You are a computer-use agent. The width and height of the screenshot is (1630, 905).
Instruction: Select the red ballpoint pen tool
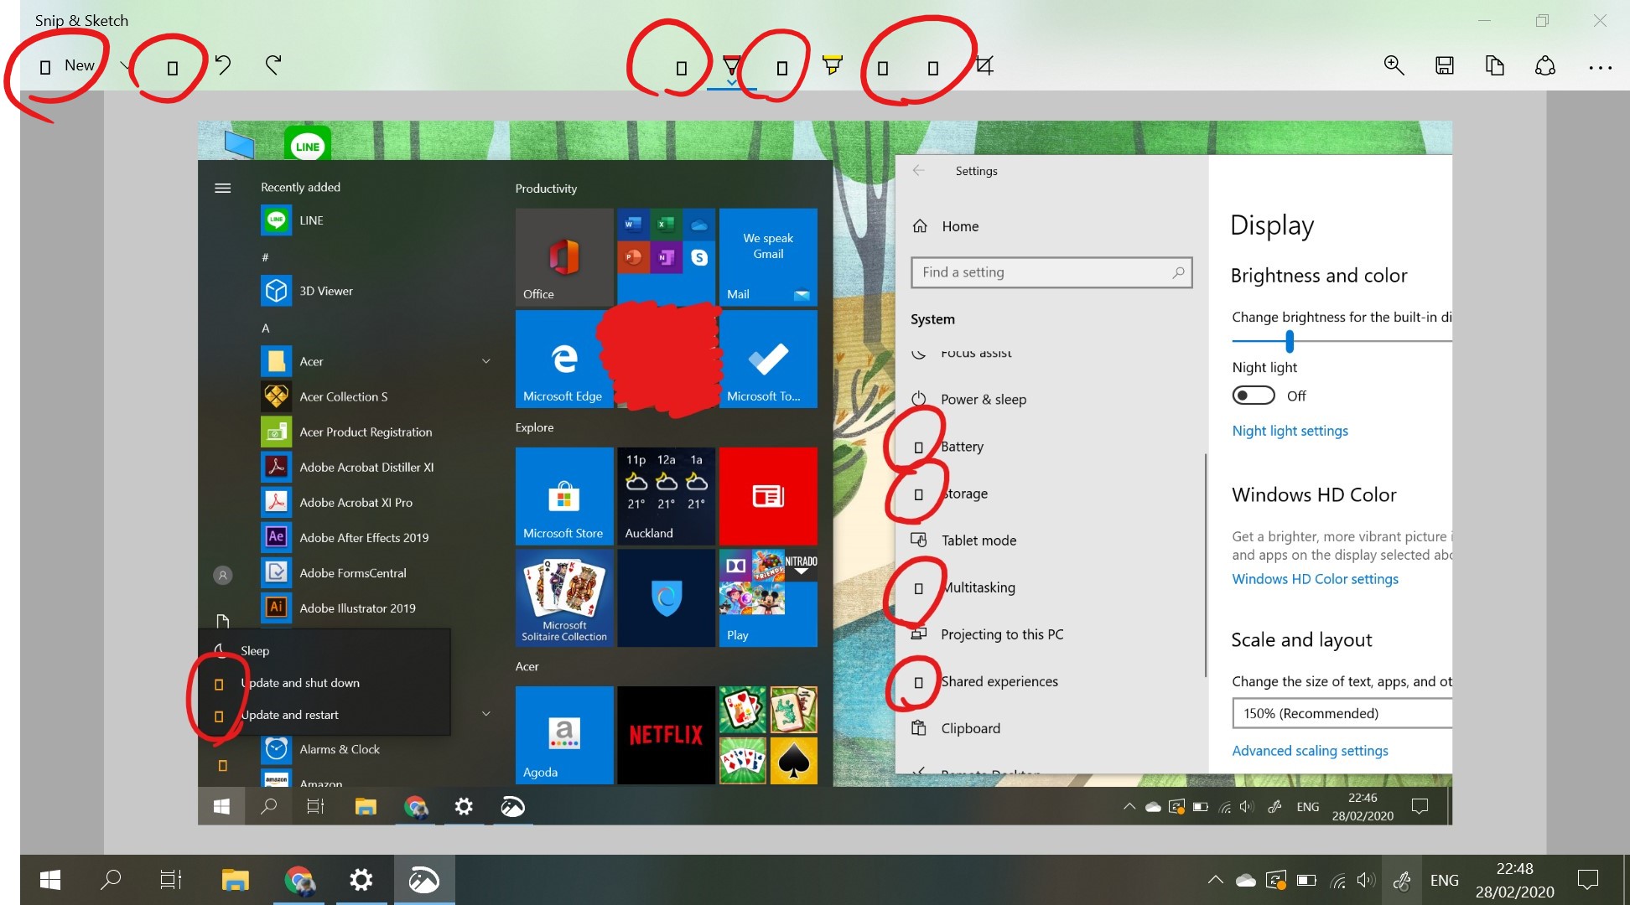[732, 67]
